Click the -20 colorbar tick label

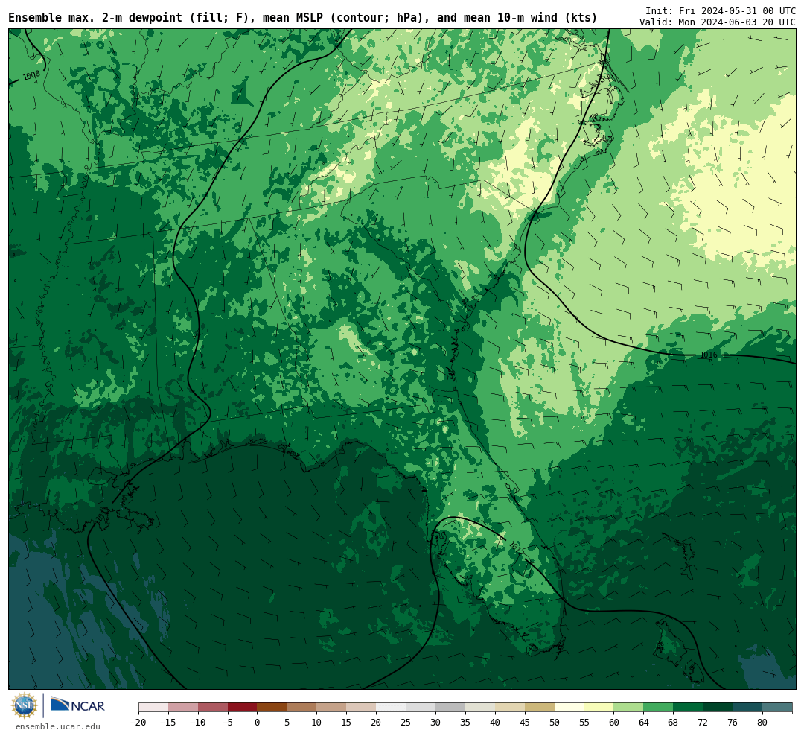[138, 723]
